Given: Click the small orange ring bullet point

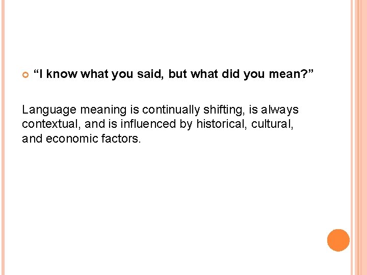Looking at the screenshot, I should tap(25, 75).
